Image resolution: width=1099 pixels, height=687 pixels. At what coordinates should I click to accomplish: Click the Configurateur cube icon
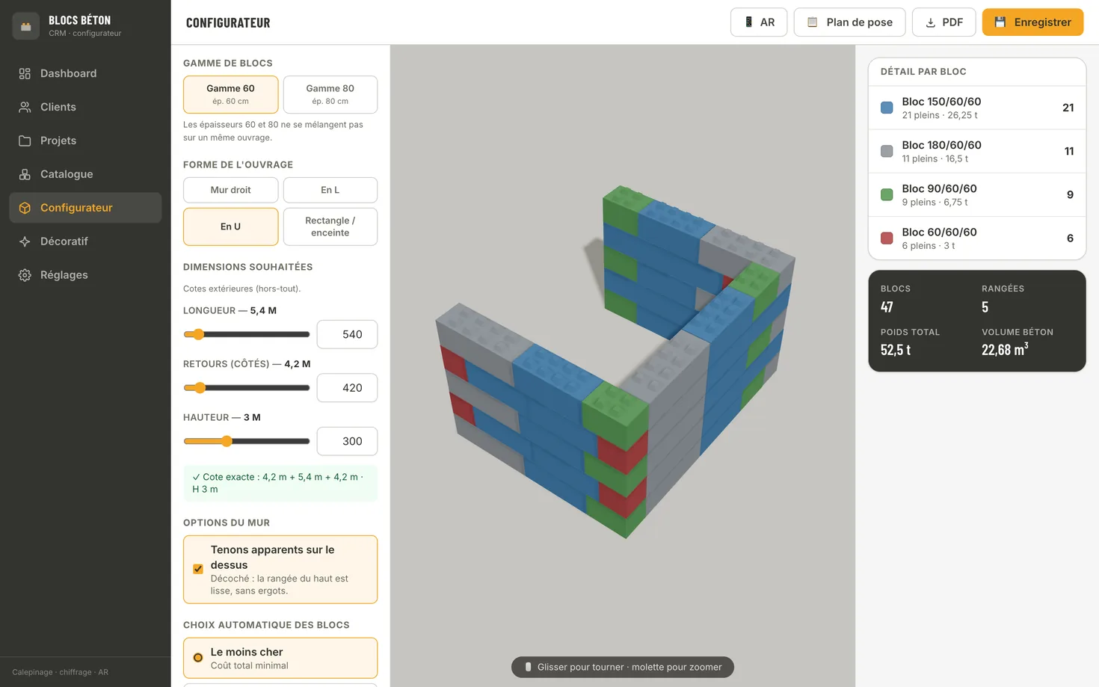point(25,208)
